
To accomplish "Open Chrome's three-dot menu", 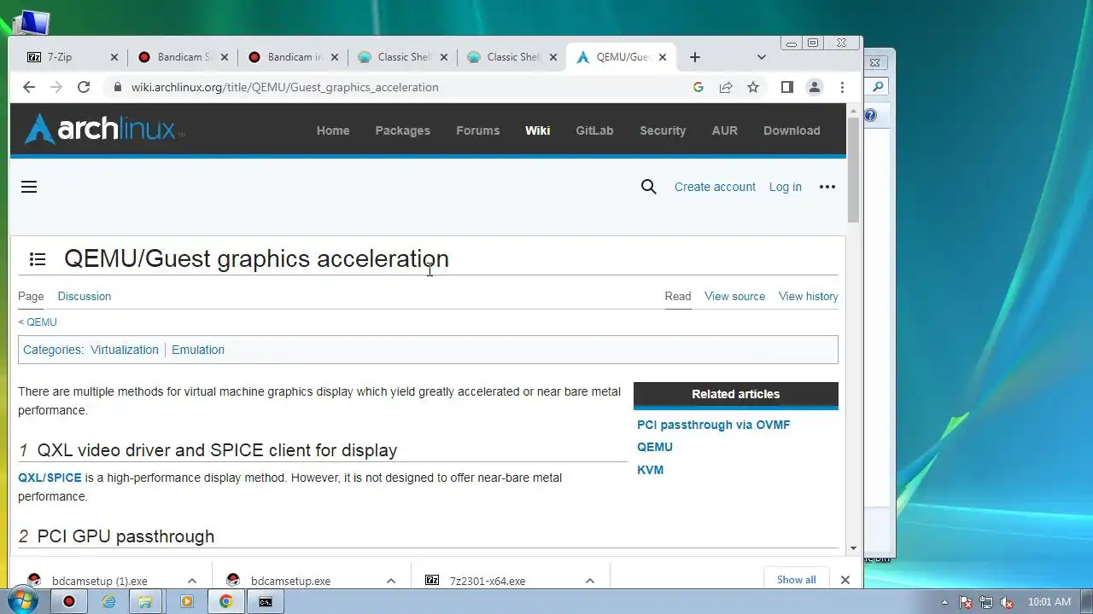I will pos(842,87).
